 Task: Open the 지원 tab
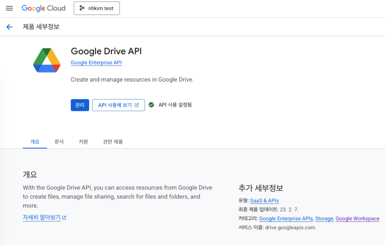tap(83, 142)
